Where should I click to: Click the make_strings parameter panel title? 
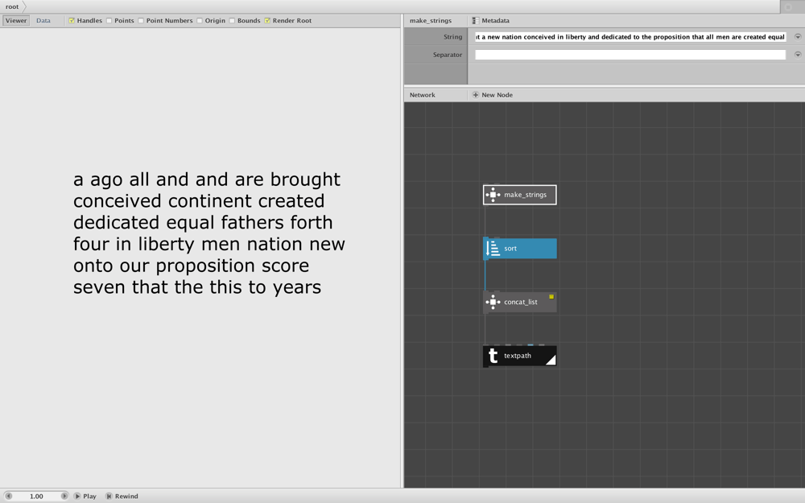(431, 21)
